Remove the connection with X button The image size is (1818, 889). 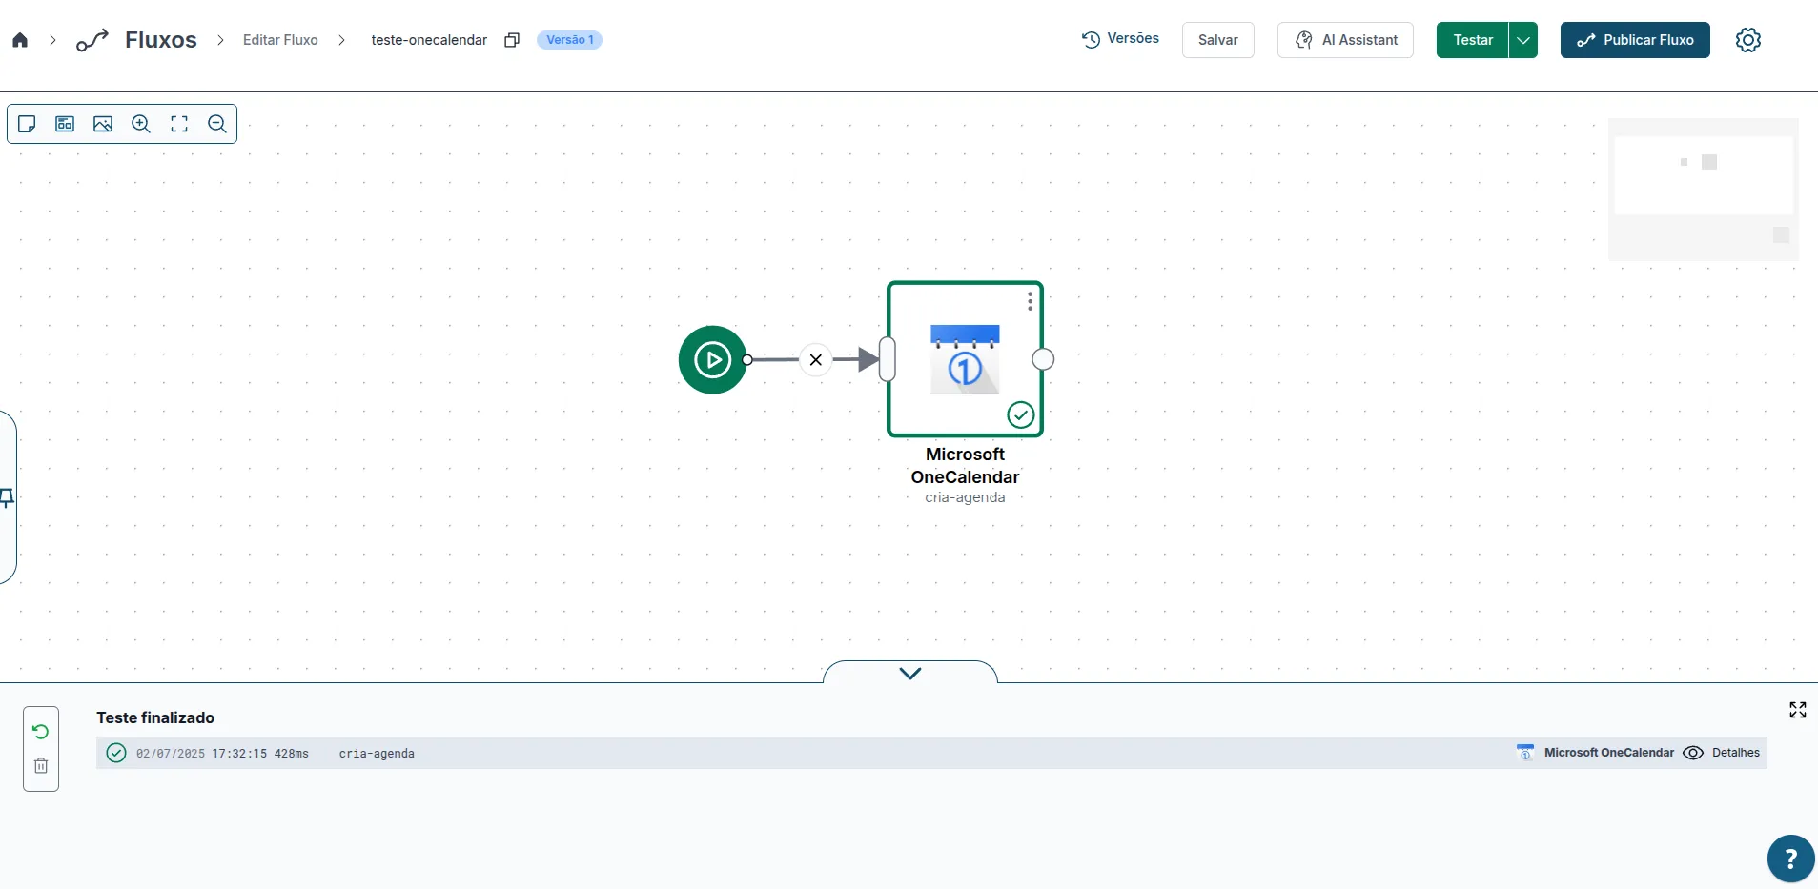[x=815, y=359]
